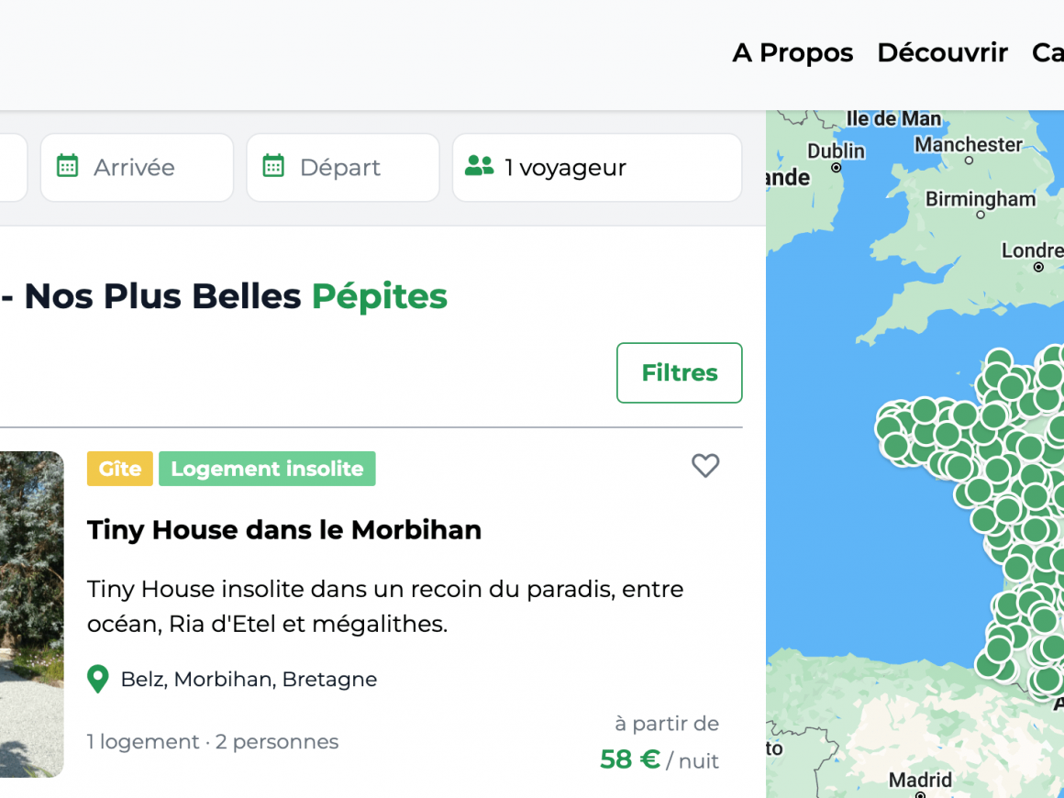Click the Dublin city marker on map

tap(836, 168)
